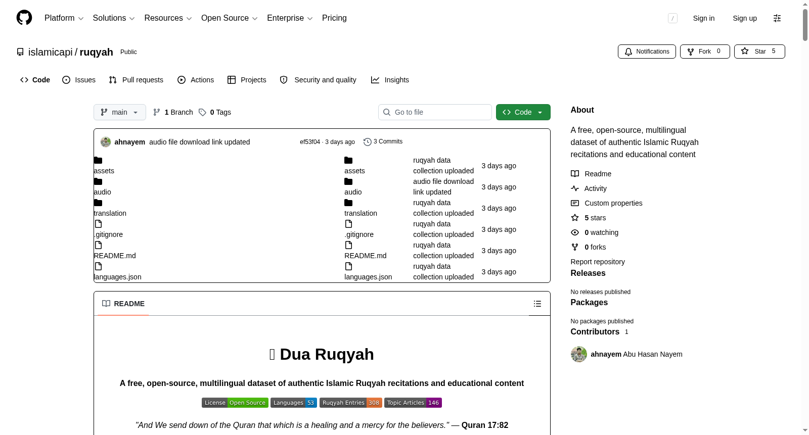Click the README book icon
This screenshot has height=435, width=809.
(x=106, y=304)
